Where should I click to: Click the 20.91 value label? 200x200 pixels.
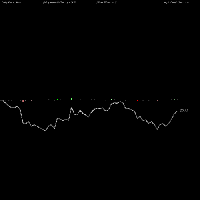184,110
